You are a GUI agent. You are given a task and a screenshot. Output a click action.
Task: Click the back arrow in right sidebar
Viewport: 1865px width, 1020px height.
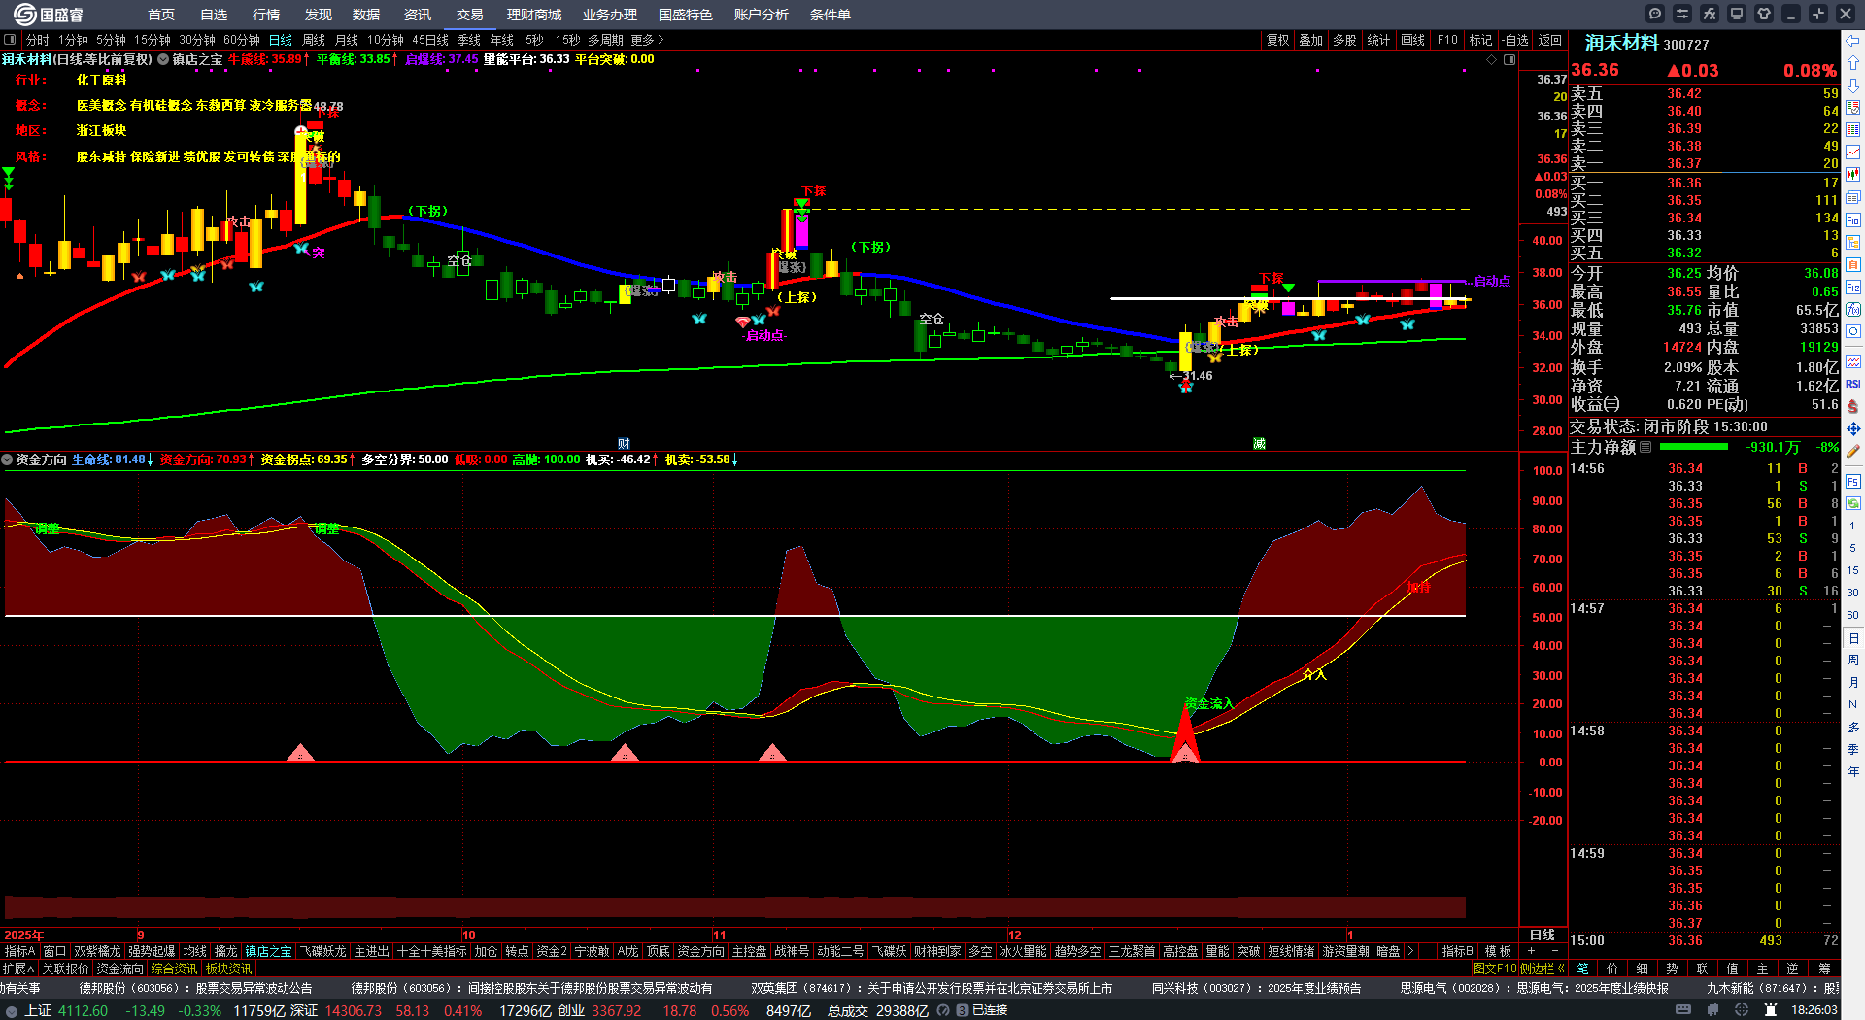point(1853,41)
